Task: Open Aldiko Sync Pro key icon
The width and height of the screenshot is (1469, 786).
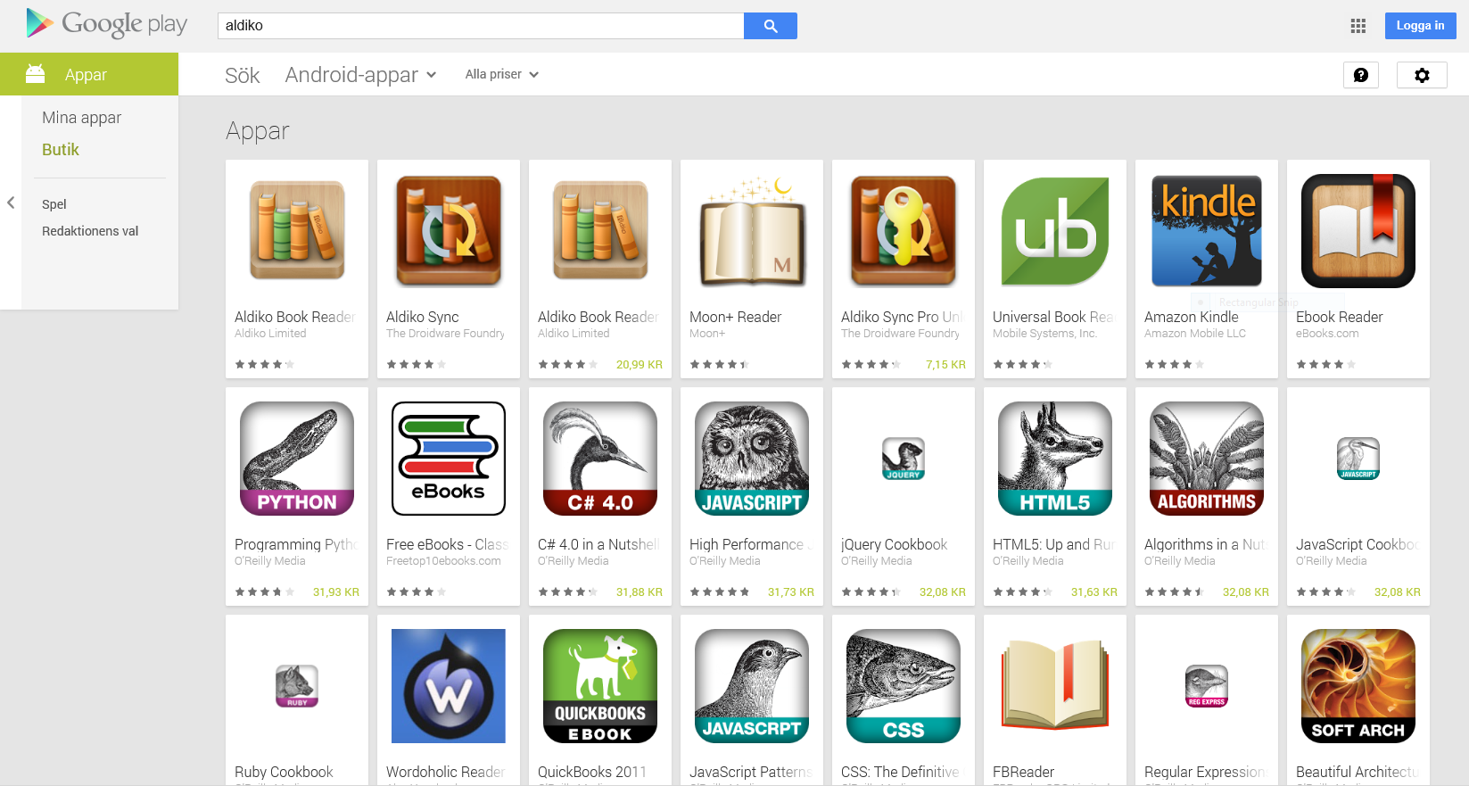Action: click(904, 231)
